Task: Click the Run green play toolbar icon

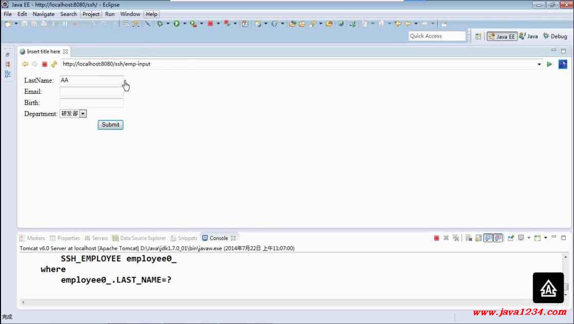Action: (176, 24)
